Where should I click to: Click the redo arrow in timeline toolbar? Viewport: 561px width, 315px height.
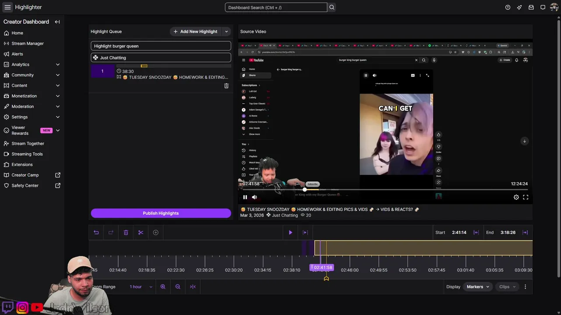pyautogui.click(x=111, y=233)
